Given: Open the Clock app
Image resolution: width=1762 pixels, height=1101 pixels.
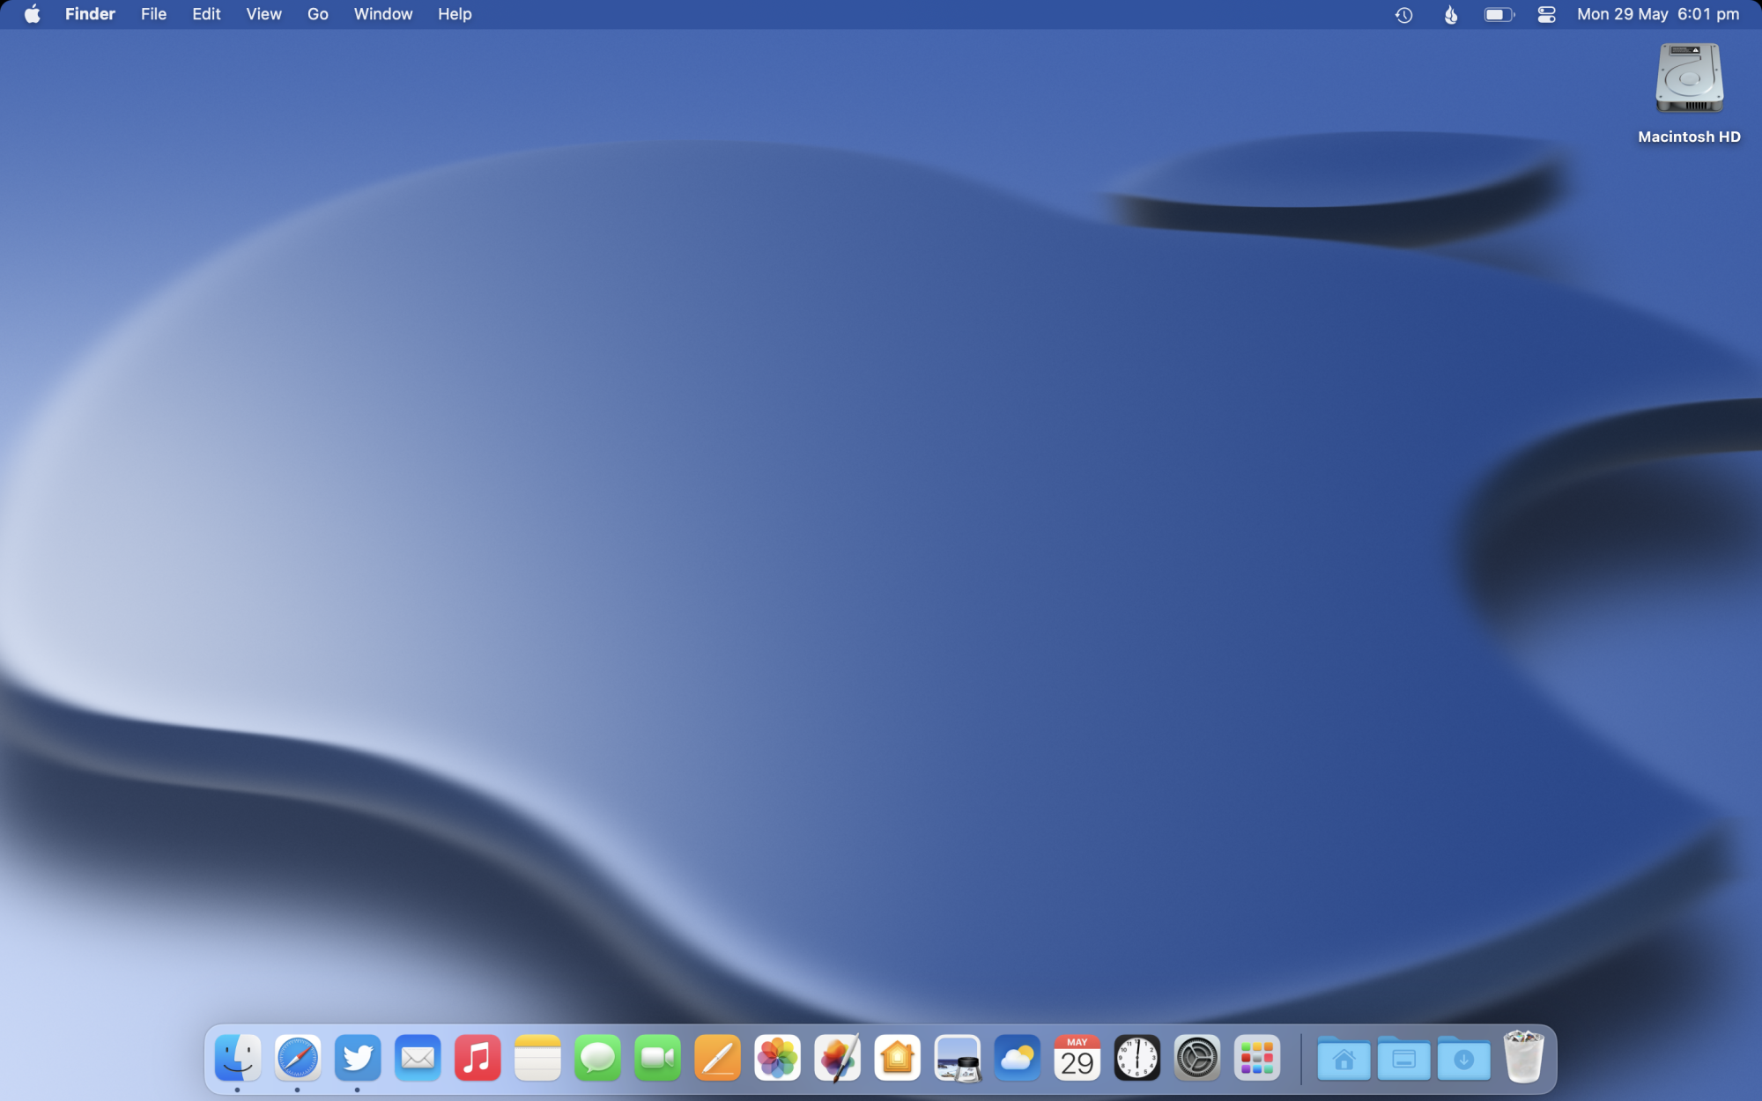Looking at the screenshot, I should click(x=1136, y=1058).
